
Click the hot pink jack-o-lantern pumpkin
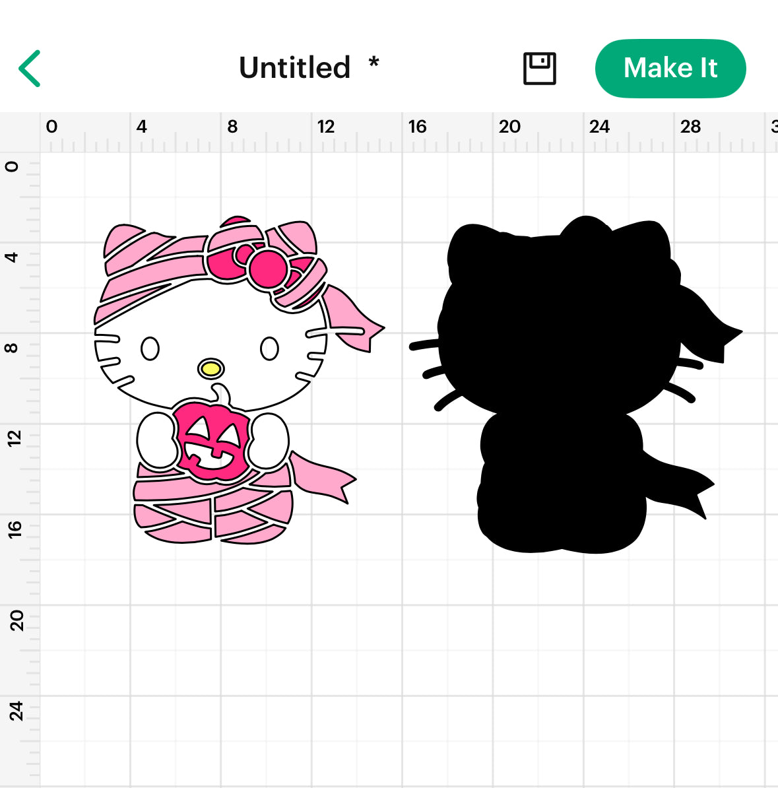click(x=213, y=442)
